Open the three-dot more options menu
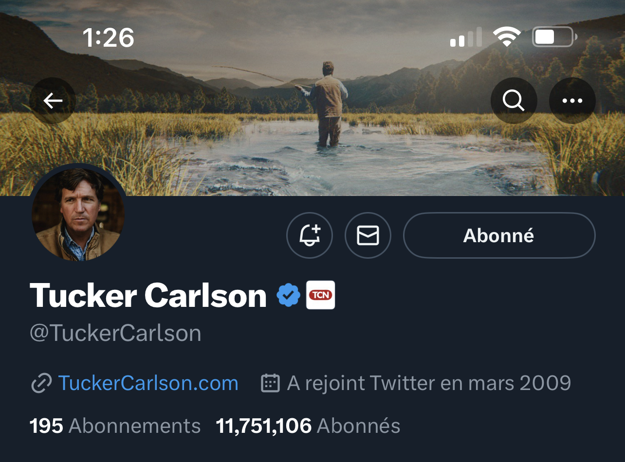 coord(572,101)
